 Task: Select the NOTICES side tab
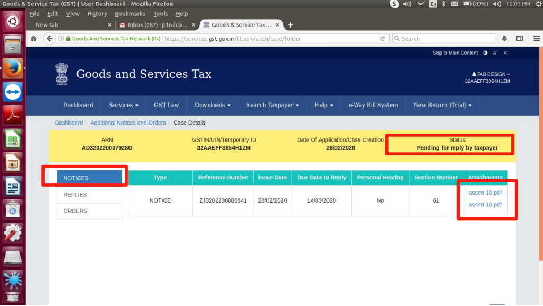click(89, 178)
